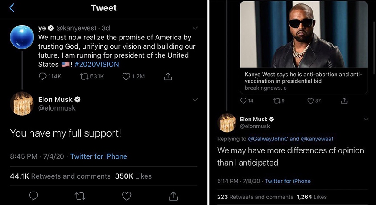Screen dimensions: 376x205
Task: Like ye's tweet showing 1.2M likes
Action: [126, 76]
